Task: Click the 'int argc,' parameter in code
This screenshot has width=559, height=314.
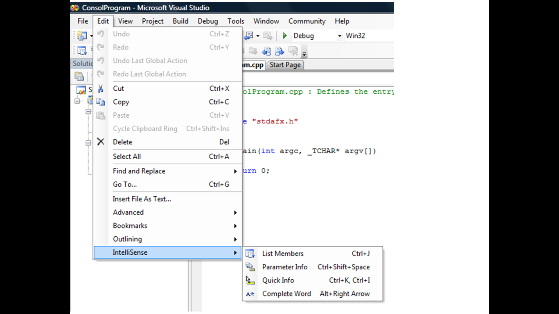Action: coord(282,151)
